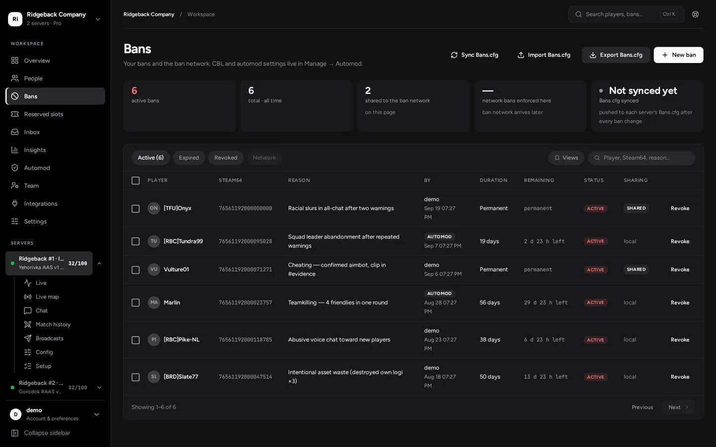Click the Live map radio icon
This screenshot has width=716, height=447.
[x=28, y=297]
